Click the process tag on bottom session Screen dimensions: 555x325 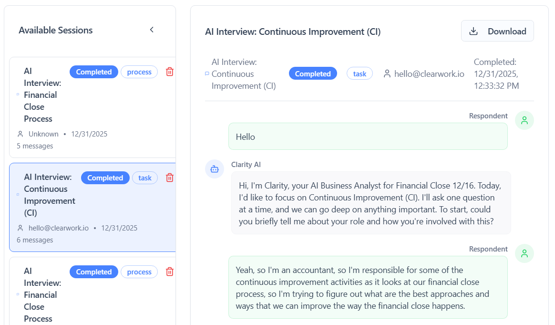point(139,272)
